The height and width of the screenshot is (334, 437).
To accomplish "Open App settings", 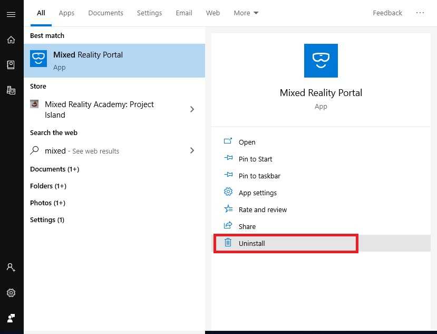I will point(258,193).
